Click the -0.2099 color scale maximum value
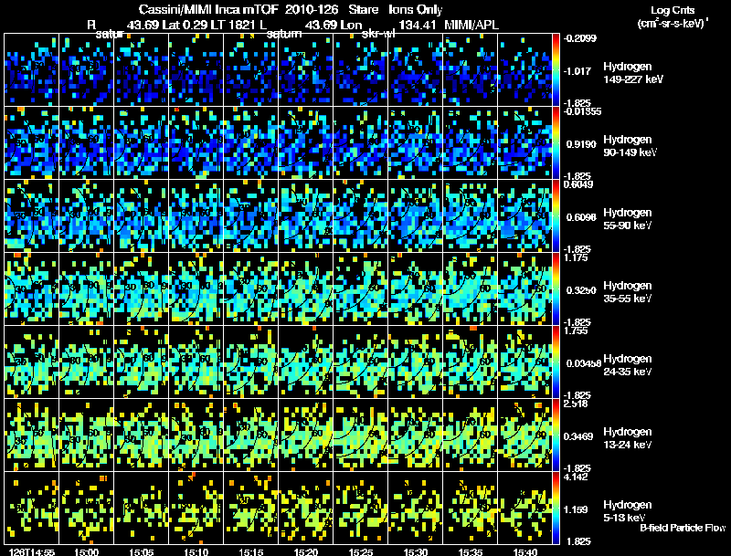731x556 pixels. [580, 38]
